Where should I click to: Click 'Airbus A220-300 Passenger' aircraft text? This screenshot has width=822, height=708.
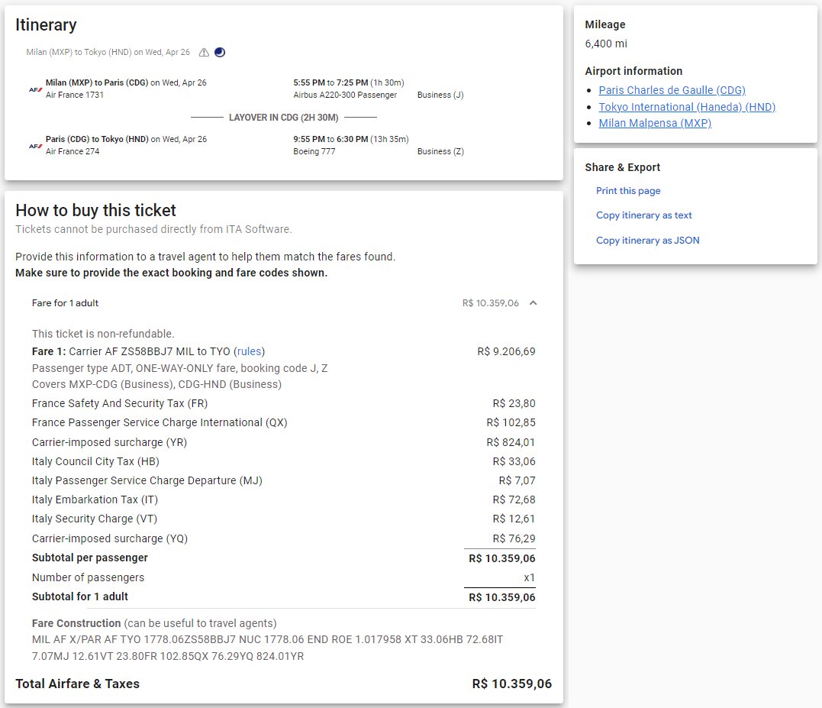pyautogui.click(x=345, y=95)
